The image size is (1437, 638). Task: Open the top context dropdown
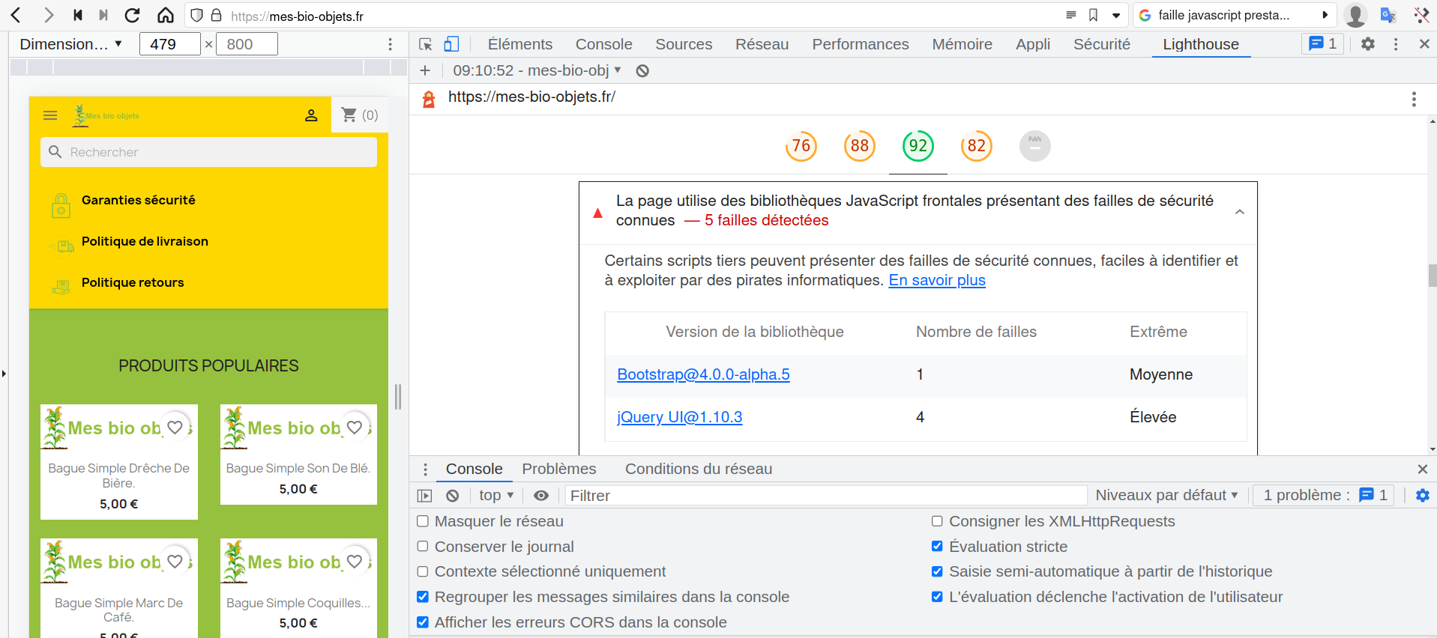[x=496, y=496]
